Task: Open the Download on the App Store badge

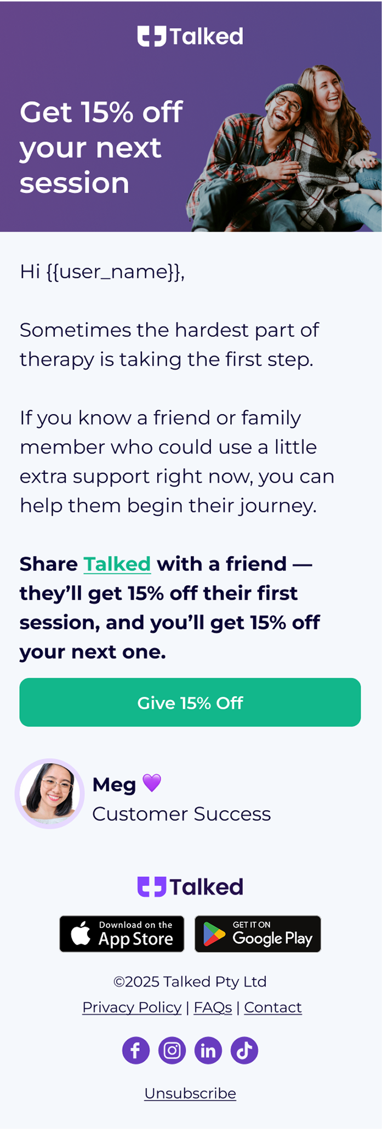Action: click(x=122, y=934)
